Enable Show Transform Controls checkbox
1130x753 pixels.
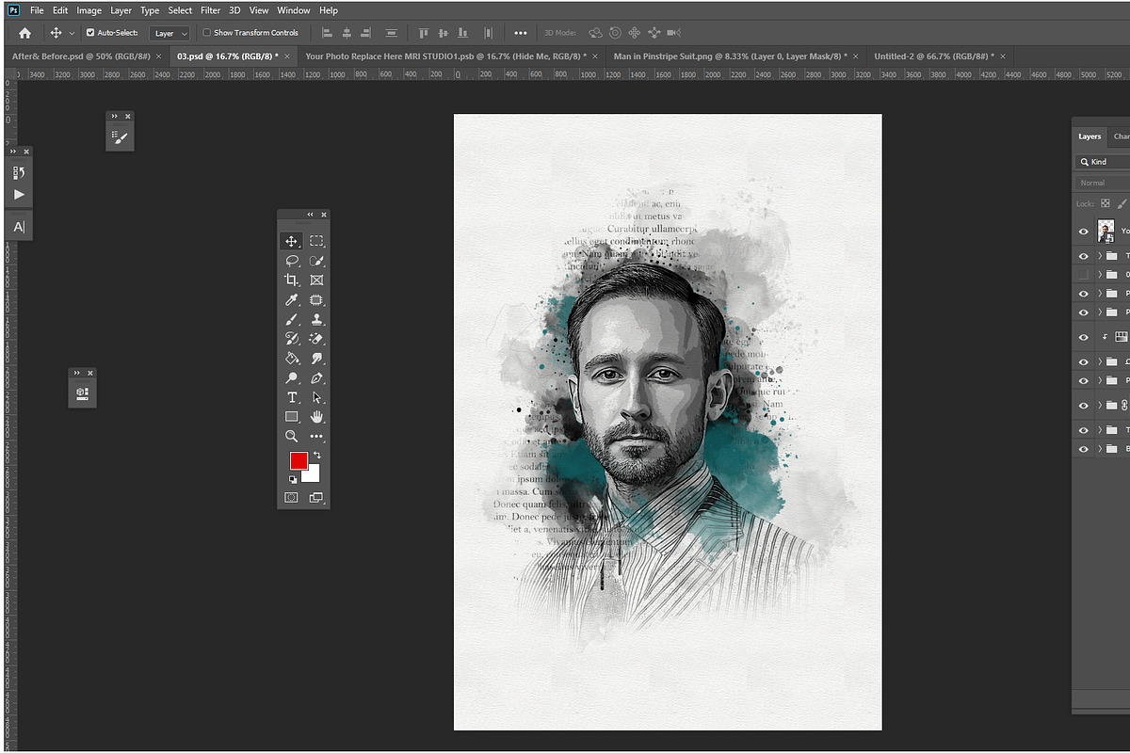[207, 33]
